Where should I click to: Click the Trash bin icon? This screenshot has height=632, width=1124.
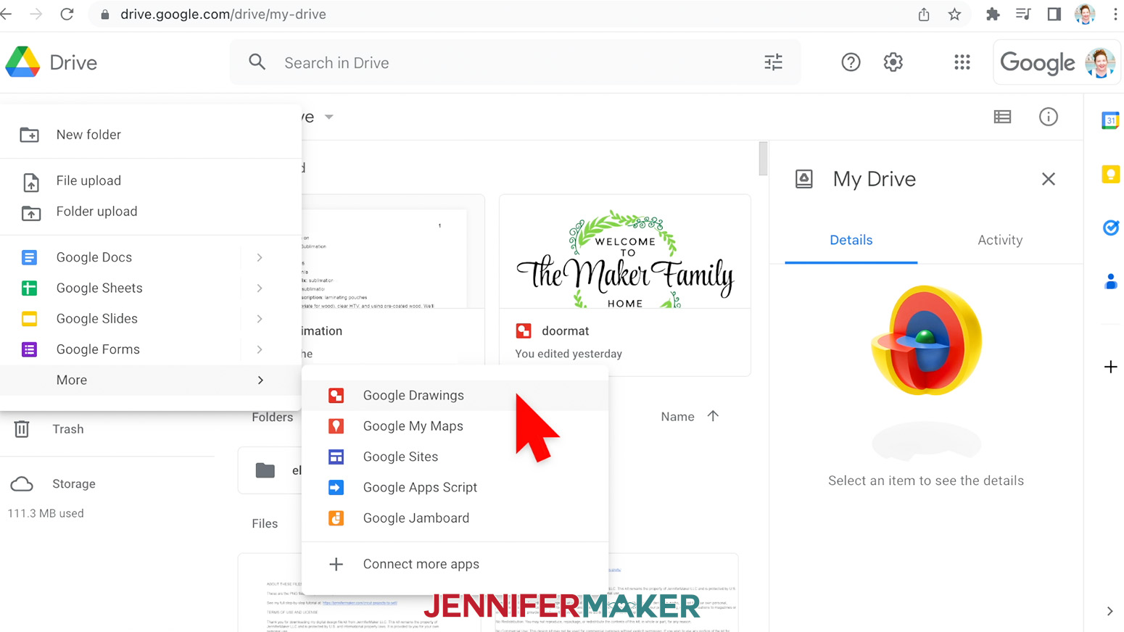tap(22, 429)
